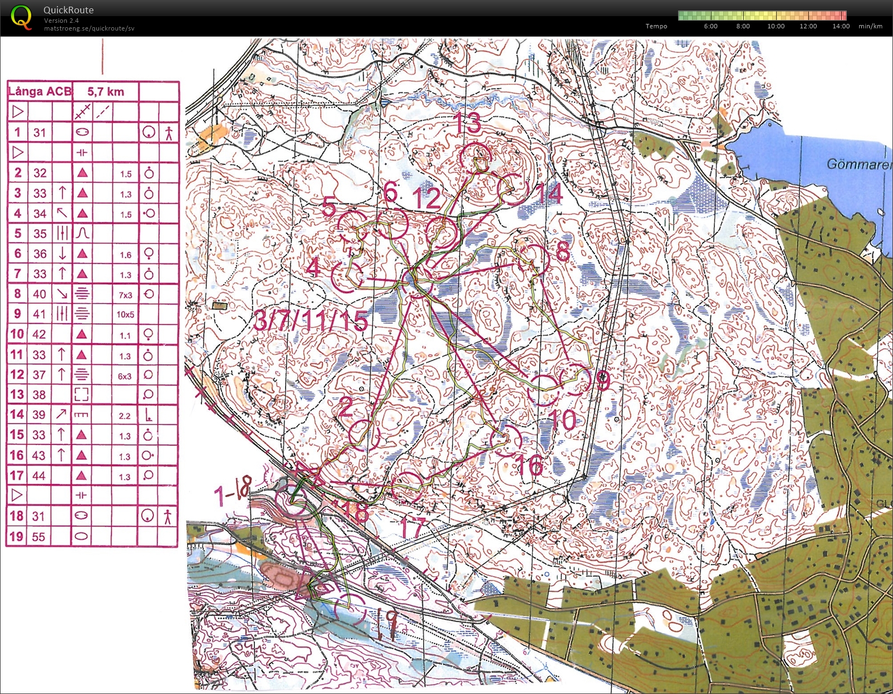Image resolution: width=893 pixels, height=694 pixels.
Task: Click control circle 17 on the map
Action: (x=407, y=488)
